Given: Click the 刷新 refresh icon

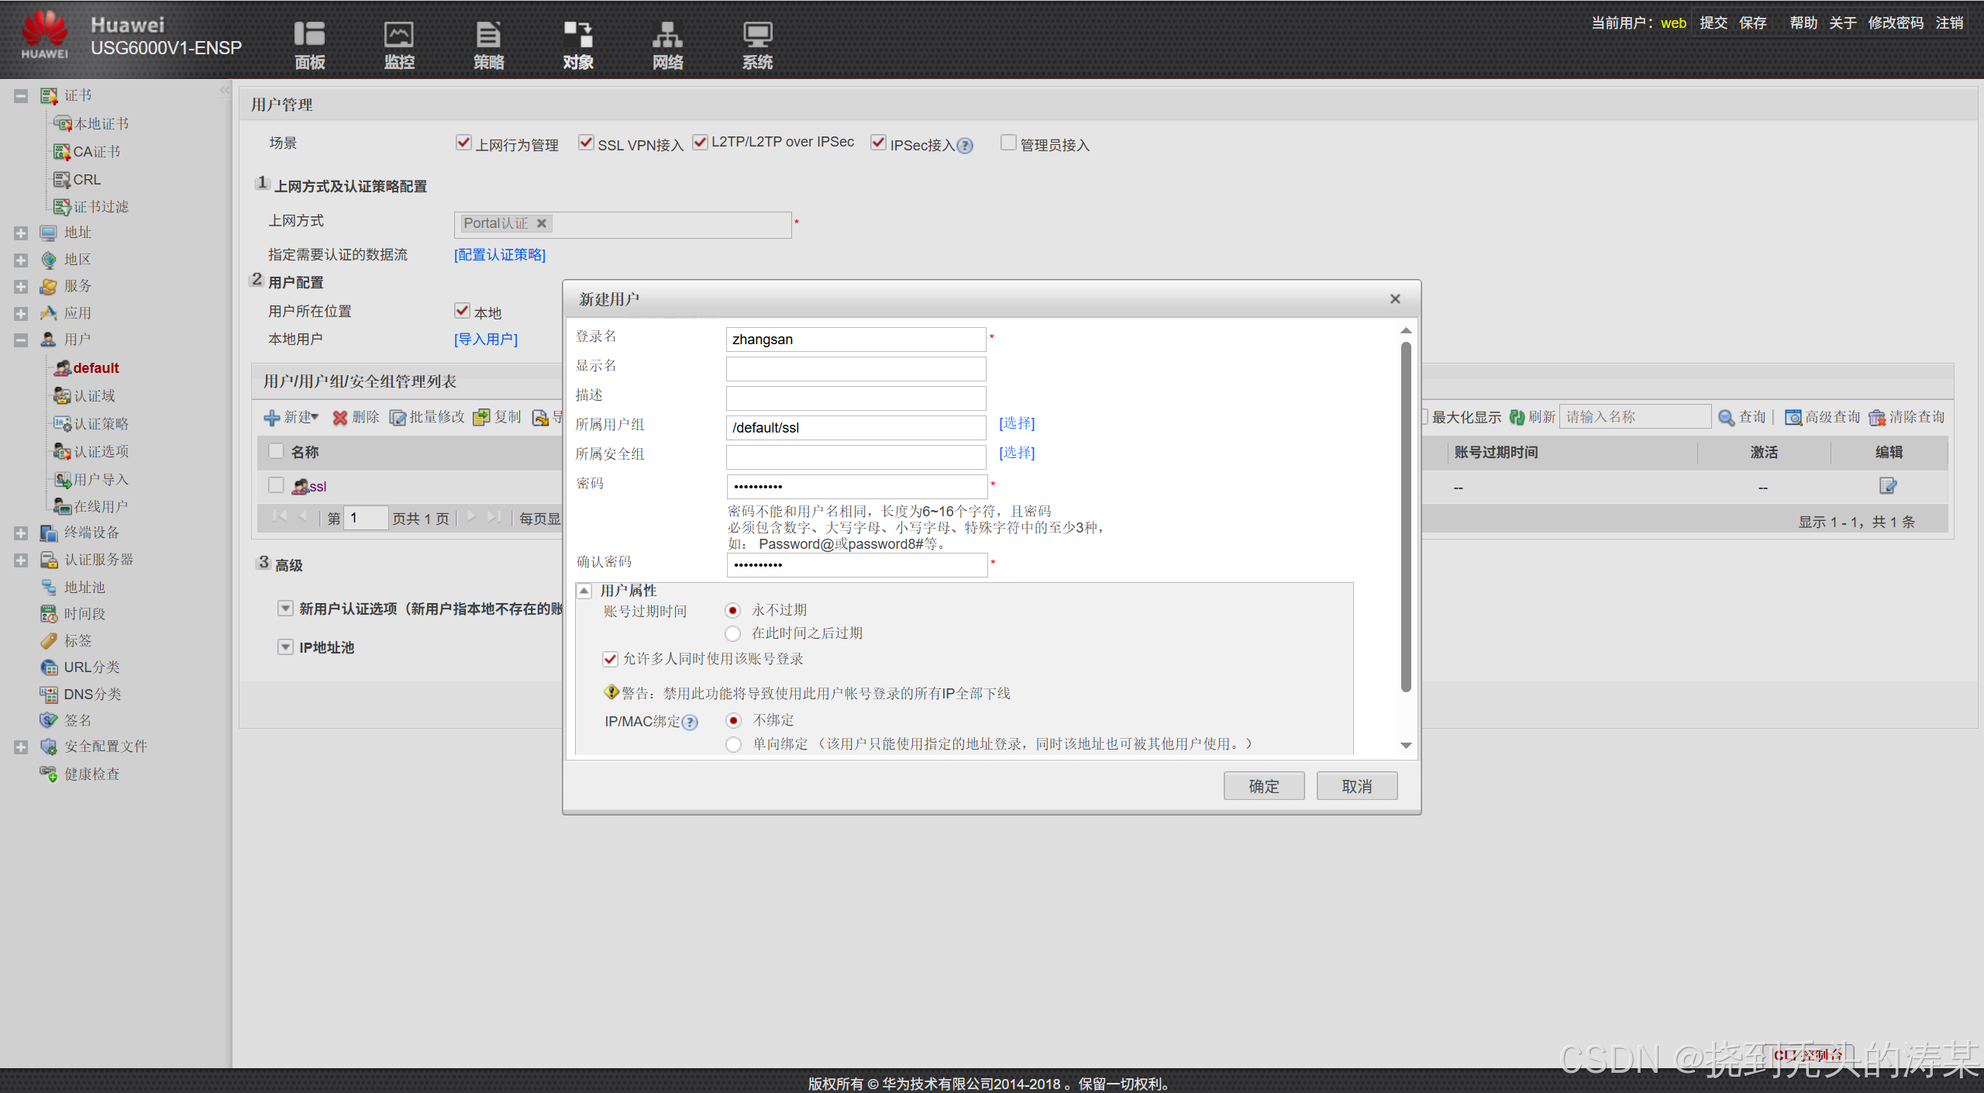Looking at the screenshot, I should [1517, 417].
